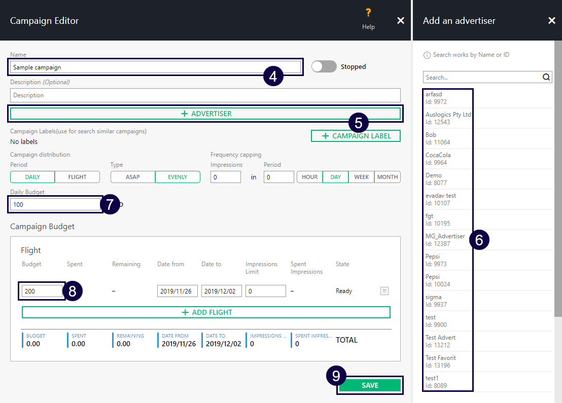Screen dimensions: 562x403
Task: Open the Help question mark icon
Action: coord(368,13)
